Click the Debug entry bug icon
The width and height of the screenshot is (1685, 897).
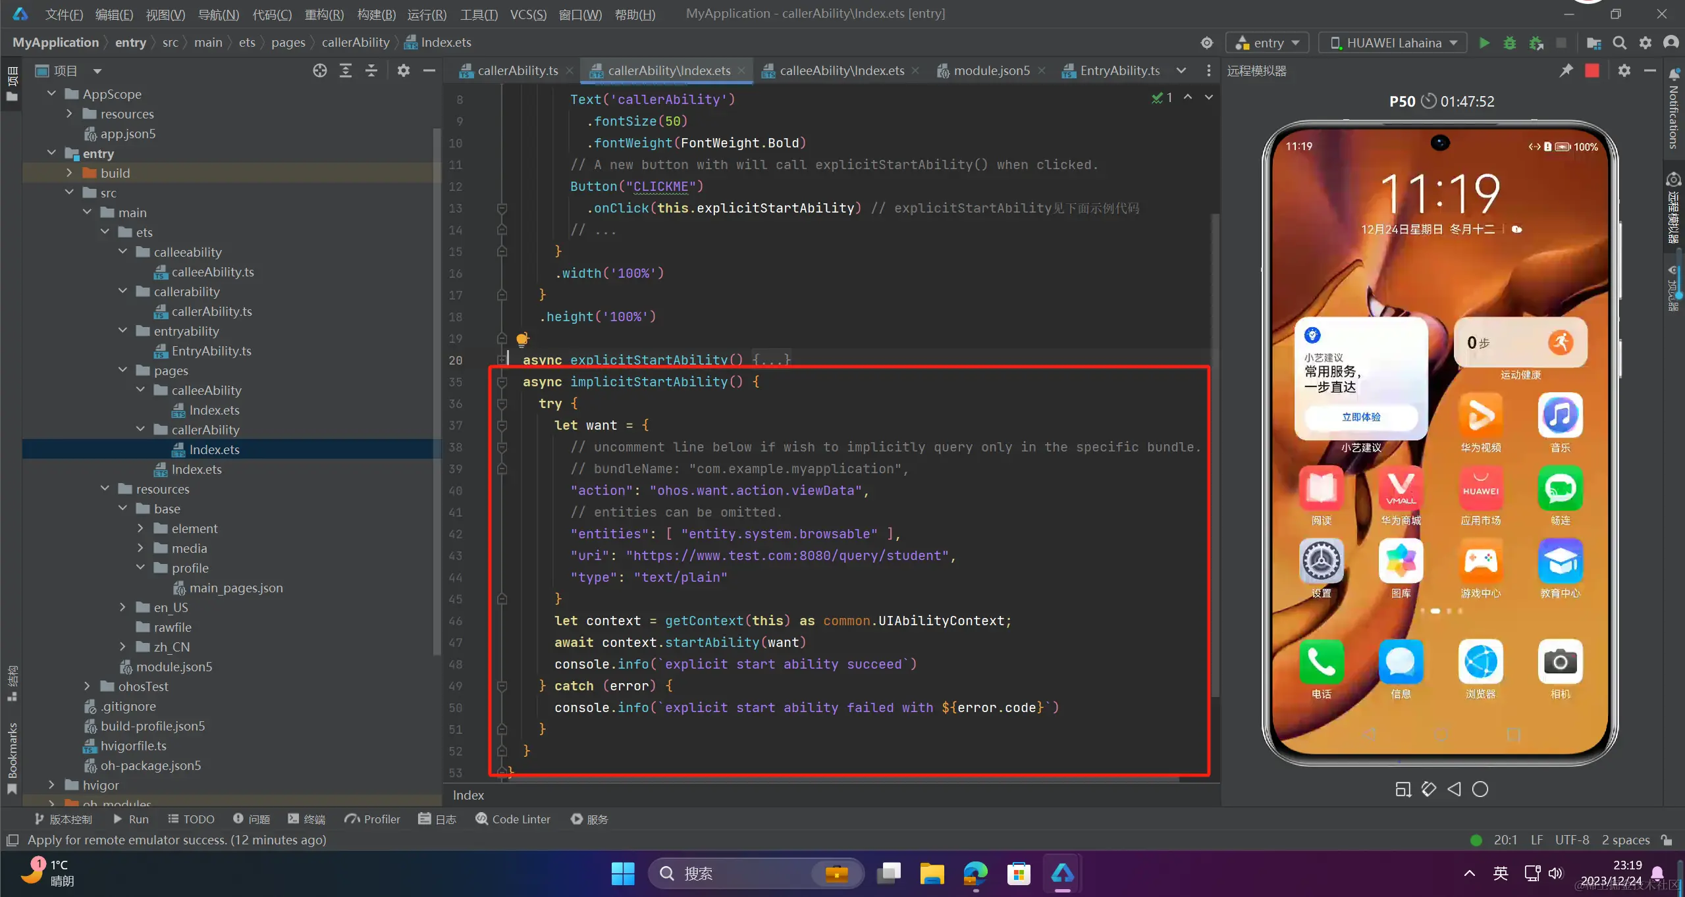[1510, 43]
